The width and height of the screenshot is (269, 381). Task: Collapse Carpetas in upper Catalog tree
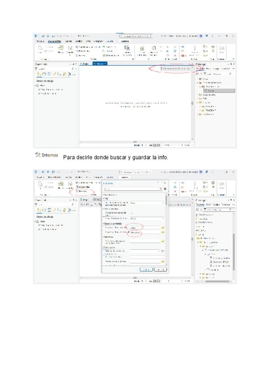click(197, 102)
